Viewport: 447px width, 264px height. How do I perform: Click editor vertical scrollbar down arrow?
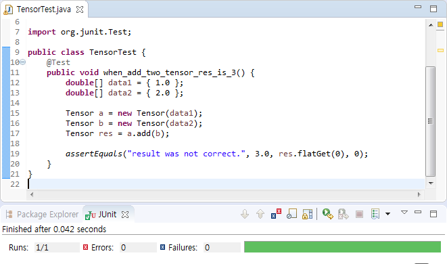point(431,183)
